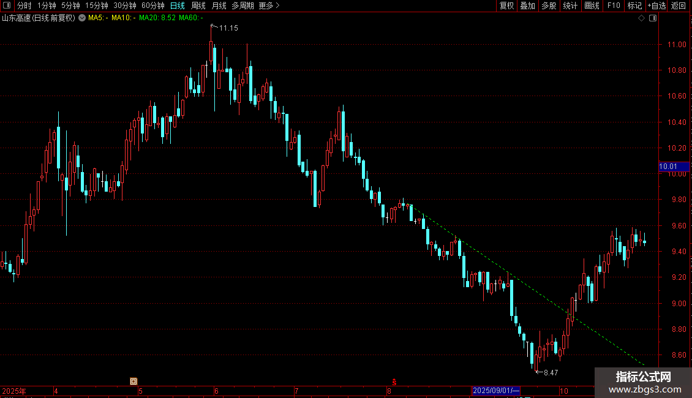Select the 日线 daily chart tab

point(178,6)
